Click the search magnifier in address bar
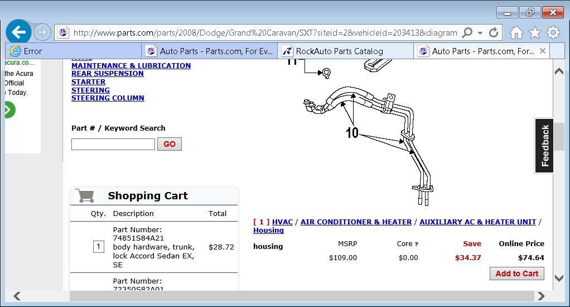The width and height of the screenshot is (570, 307). (467, 33)
